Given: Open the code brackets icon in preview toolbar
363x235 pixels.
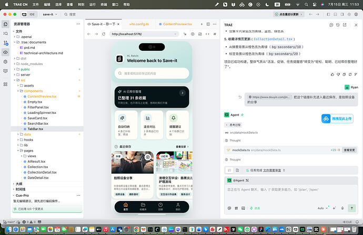Looking at the screenshot, I should click(x=207, y=34).
